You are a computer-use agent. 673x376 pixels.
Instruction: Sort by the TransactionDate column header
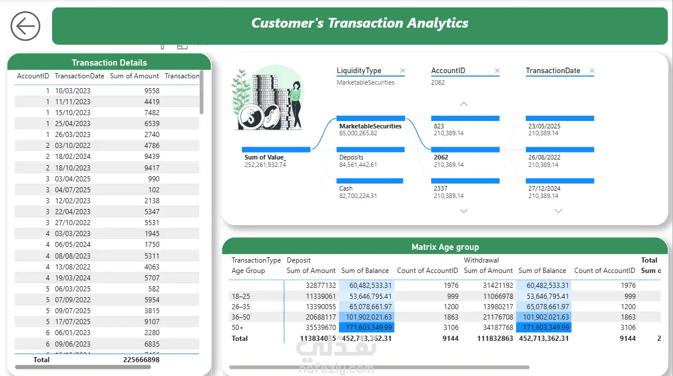click(80, 76)
